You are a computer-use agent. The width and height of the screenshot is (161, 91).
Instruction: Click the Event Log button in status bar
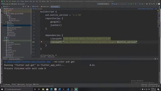click(x=144, y=84)
